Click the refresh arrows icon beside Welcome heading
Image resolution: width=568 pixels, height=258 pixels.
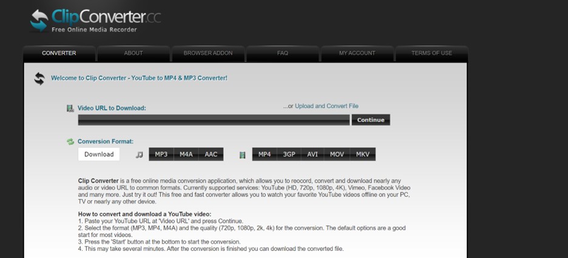[39, 78]
